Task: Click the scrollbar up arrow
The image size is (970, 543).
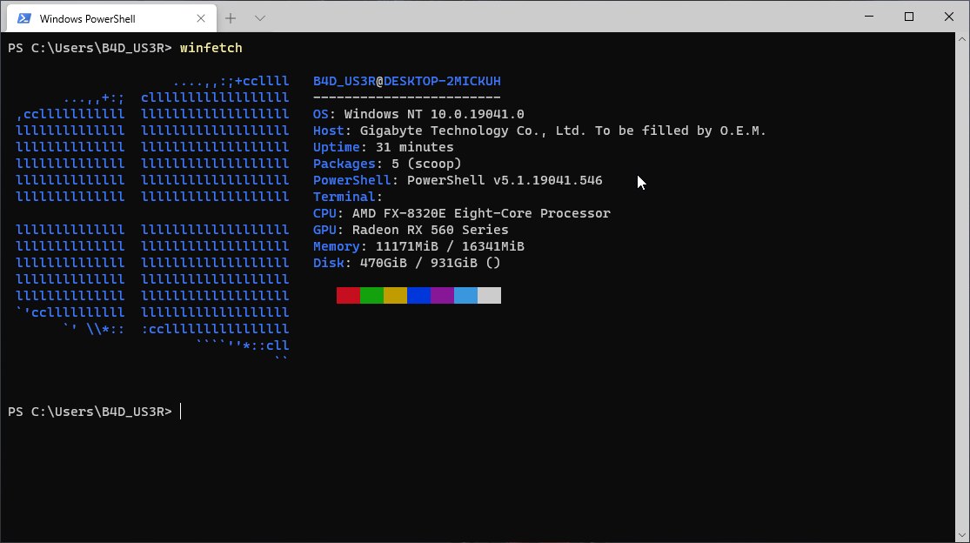Action: click(962, 39)
